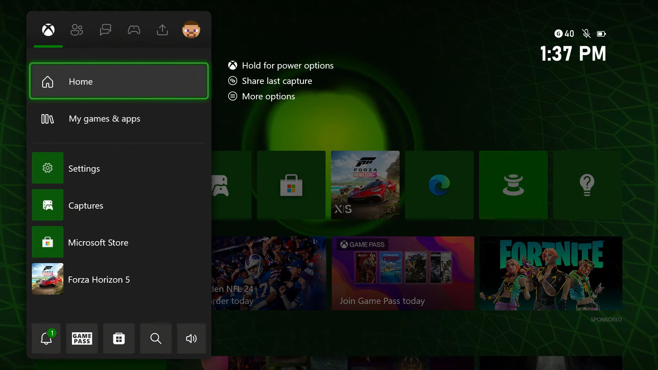
Task: Open the Store shortcut icon at bottom
Action: pyautogui.click(x=119, y=338)
